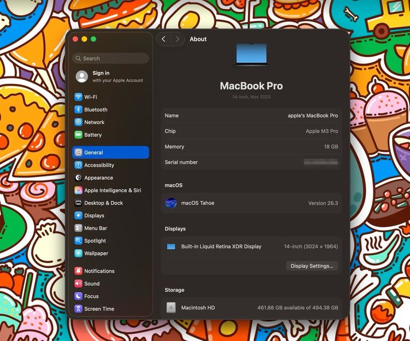Click the Bluetooth icon in sidebar

pos(78,109)
